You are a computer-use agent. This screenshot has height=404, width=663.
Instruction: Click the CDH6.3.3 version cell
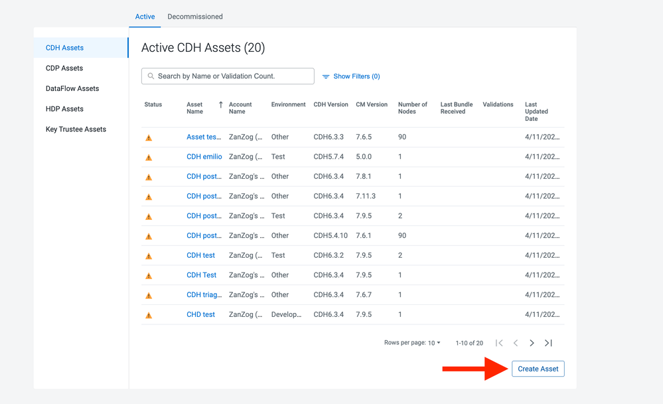329,137
